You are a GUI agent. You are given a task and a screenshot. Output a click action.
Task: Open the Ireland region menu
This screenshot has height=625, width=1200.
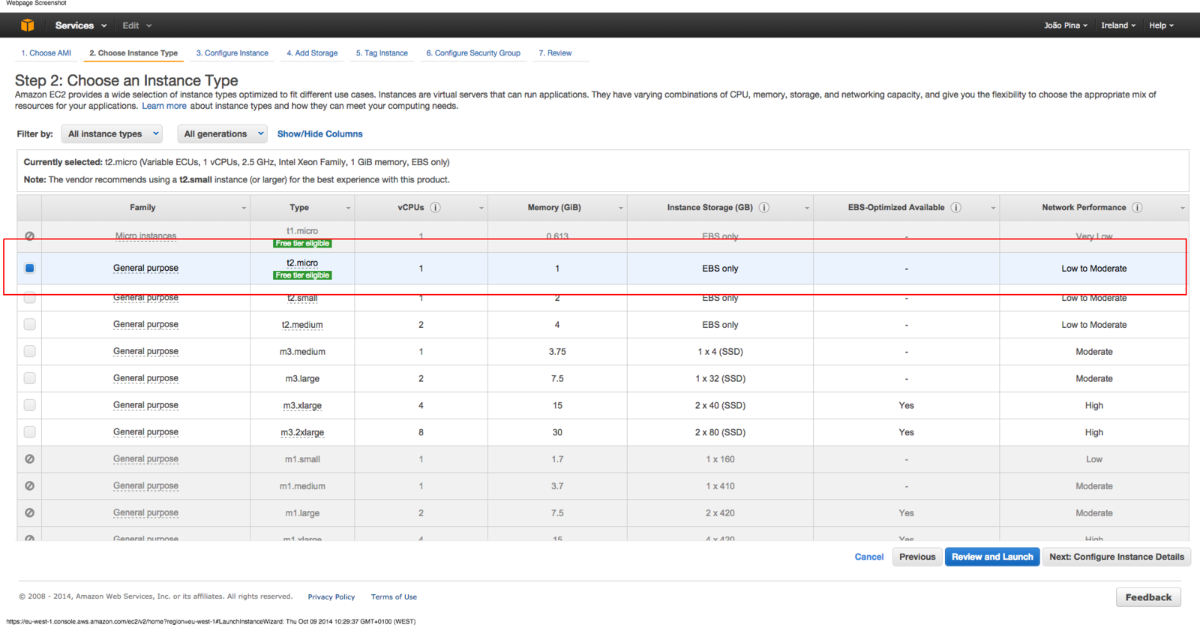pyautogui.click(x=1117, y=26)
